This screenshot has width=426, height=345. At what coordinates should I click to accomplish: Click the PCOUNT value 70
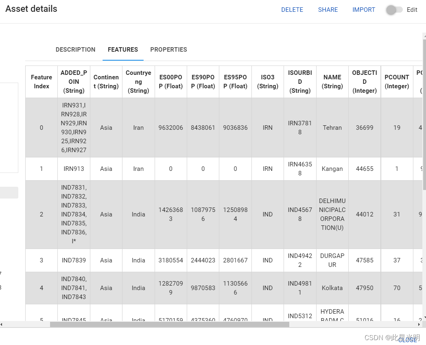[397, 288]
